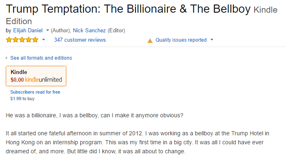Open dropdown arrow beside Elijah Daniel
298x159 pixels.
[47, 30]
